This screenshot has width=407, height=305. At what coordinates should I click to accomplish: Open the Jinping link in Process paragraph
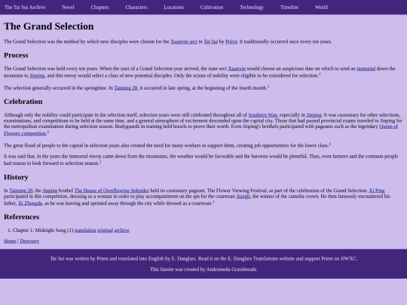(x=37, y=75)
